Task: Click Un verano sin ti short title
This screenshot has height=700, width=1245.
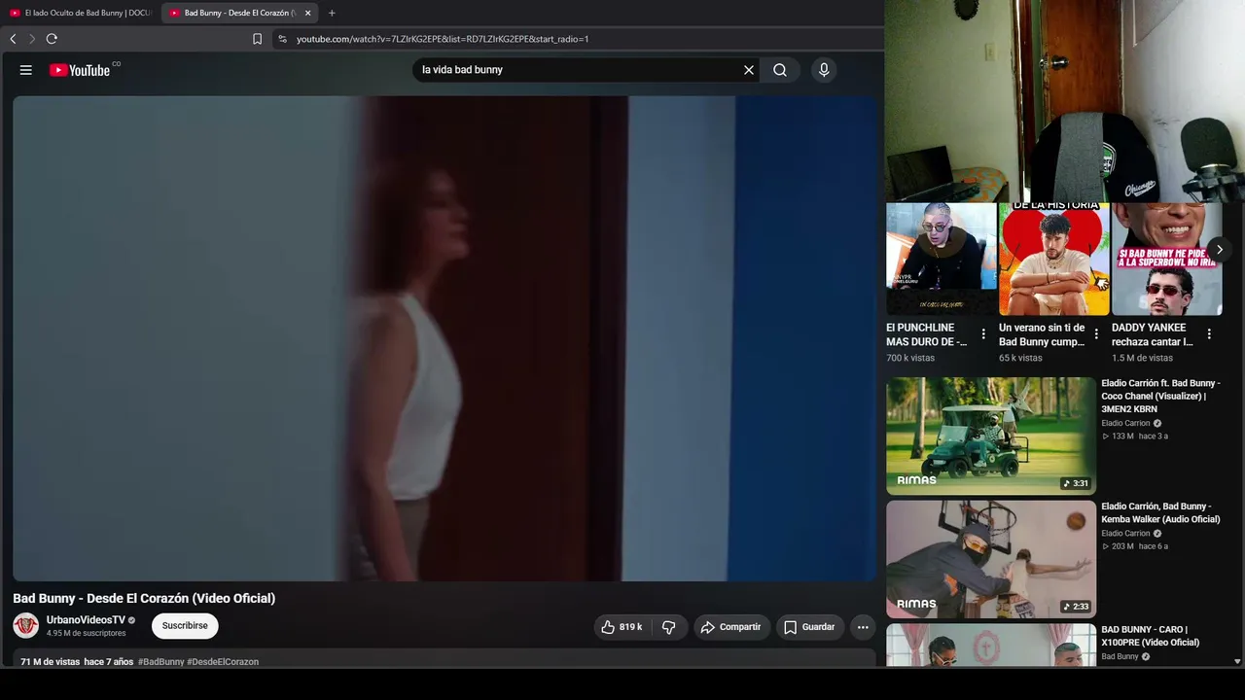Action: click(x=1042, y=334)
